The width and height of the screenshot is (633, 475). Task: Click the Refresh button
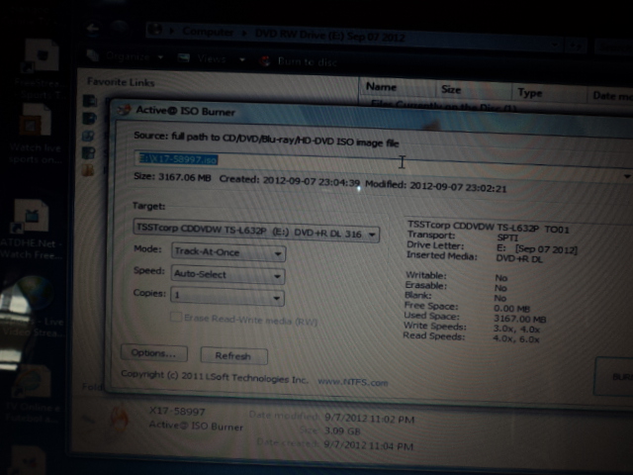pyautogui.click(x=233, y=356)
